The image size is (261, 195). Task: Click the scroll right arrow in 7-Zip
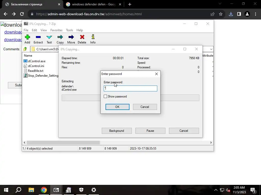[211, 142]
